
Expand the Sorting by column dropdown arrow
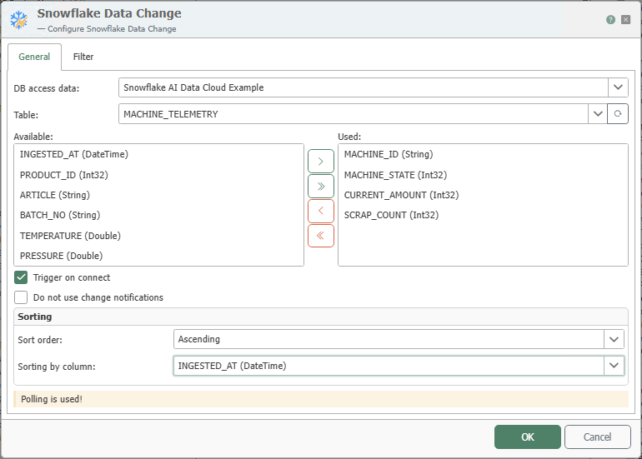click(614, 366)
